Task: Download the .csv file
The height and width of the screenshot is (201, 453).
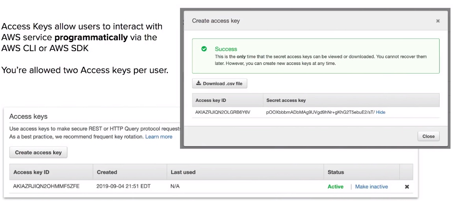Action: (x=219, y=84)
